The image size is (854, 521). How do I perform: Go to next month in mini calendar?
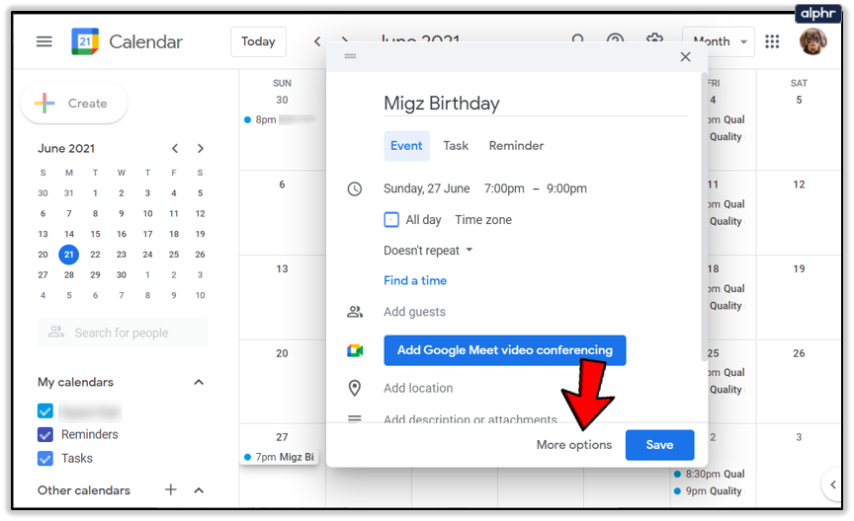pos(201,148)
